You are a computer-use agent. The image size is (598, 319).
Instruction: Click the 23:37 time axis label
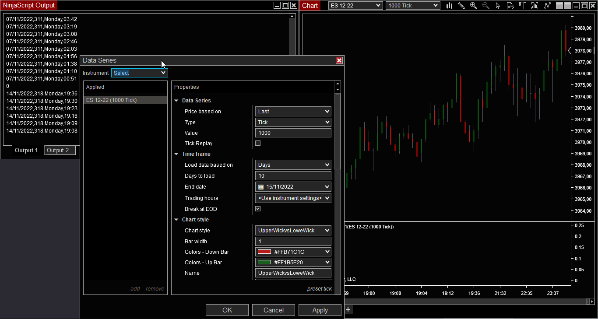tap(552, 293)
